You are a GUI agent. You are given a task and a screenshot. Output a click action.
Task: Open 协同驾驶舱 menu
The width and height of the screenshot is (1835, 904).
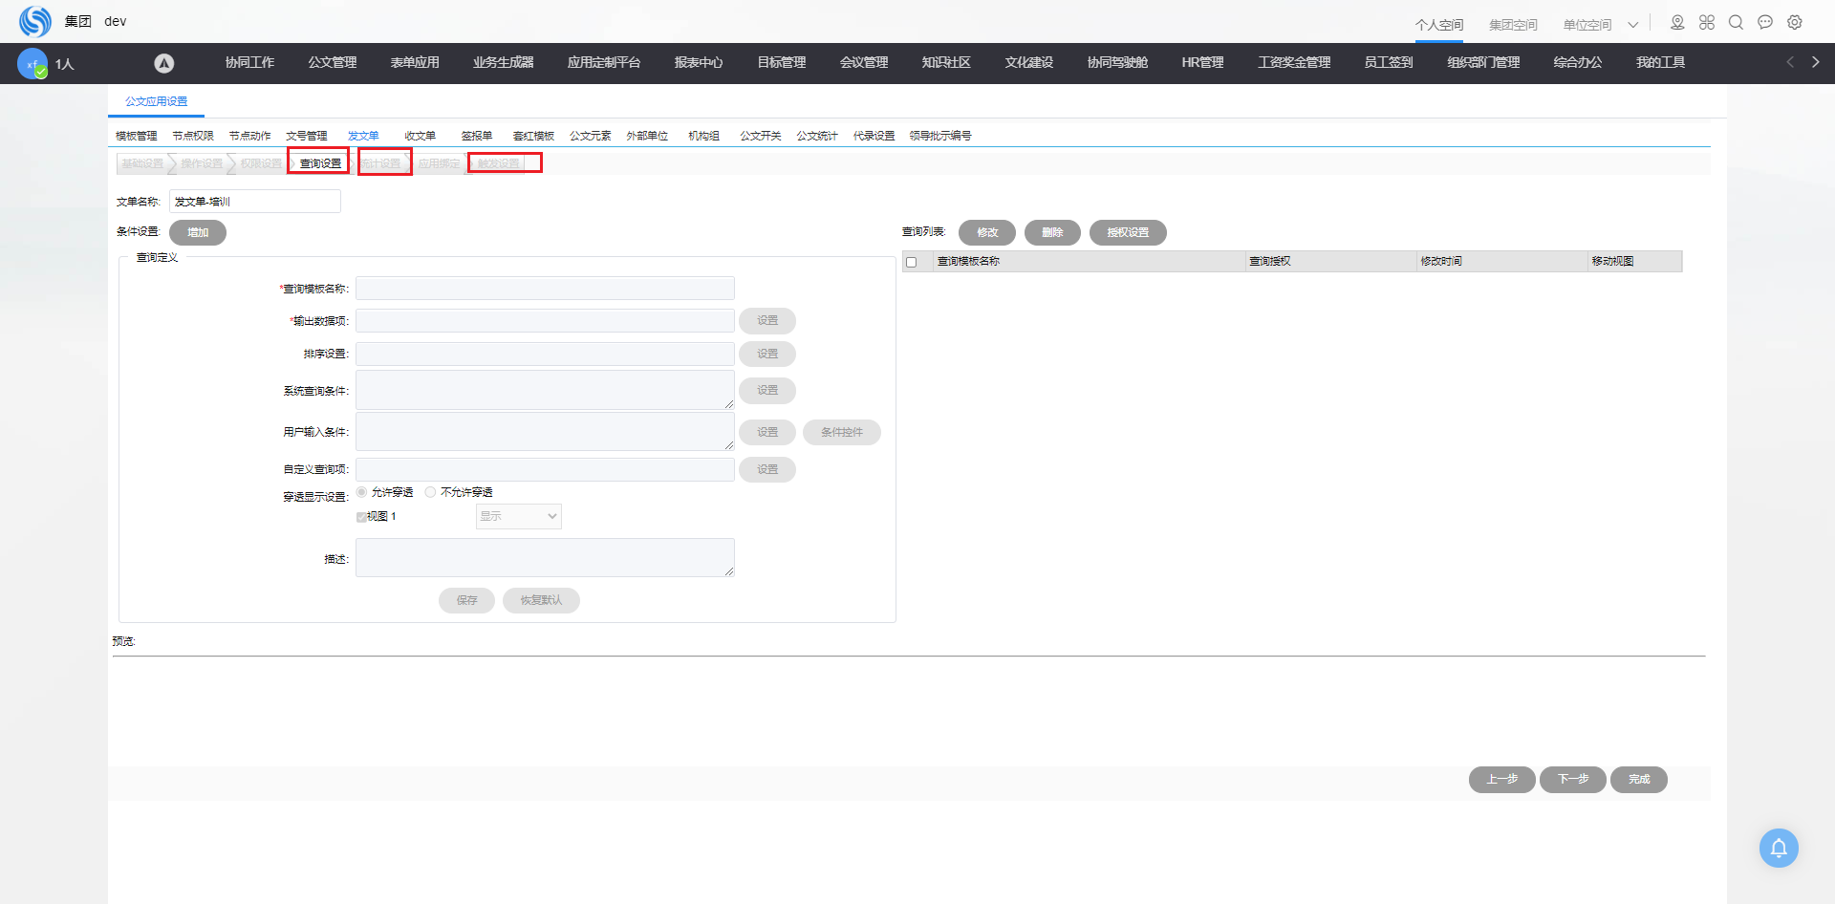pos(1117,63)
